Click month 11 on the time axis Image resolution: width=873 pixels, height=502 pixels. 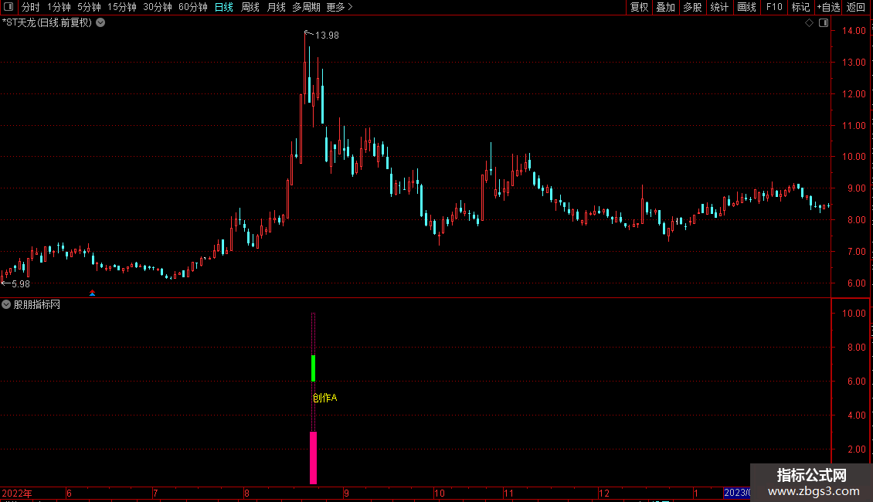[x=508, y=493]
